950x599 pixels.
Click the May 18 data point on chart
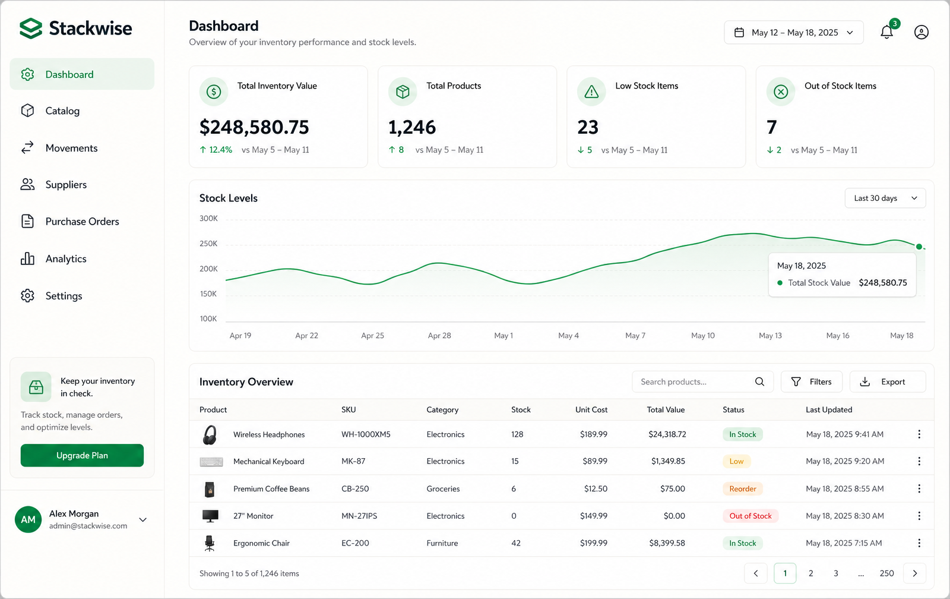pyautogui.click(x=919, y=247)
